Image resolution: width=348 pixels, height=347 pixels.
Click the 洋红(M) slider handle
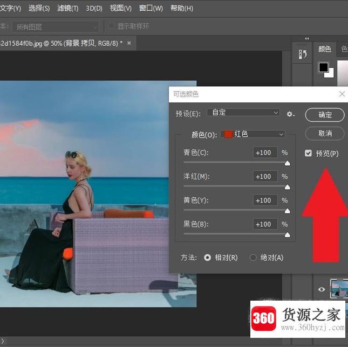click(287, 187)
